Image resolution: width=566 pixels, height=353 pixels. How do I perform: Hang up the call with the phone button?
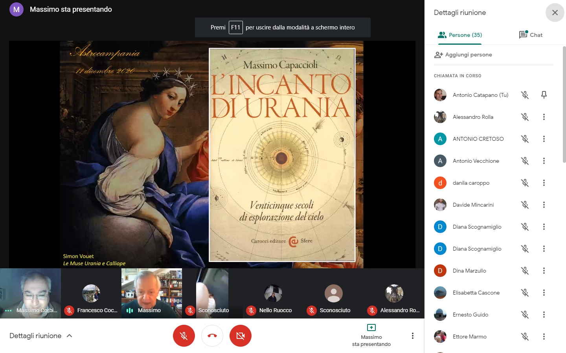point(212,336)
